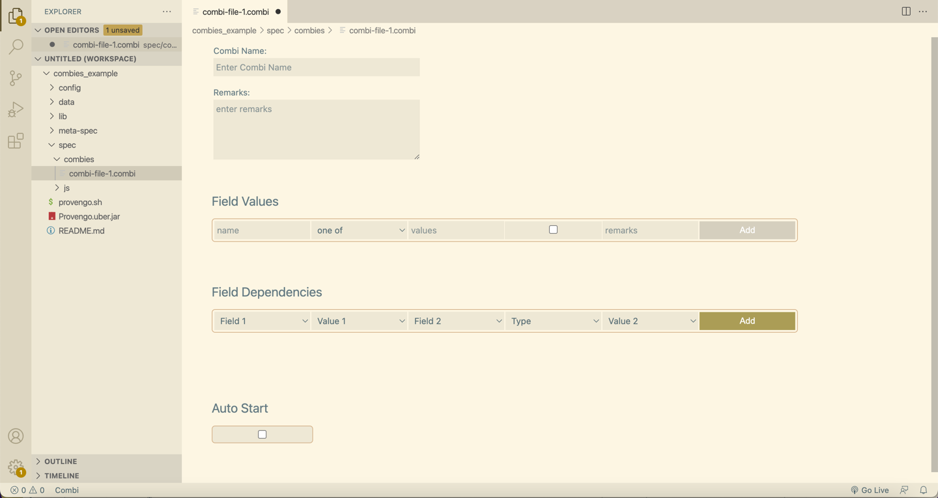Screen dimensions: 938x498
Task: Collapse the combies folder
Action: click(x=57, y=159)
